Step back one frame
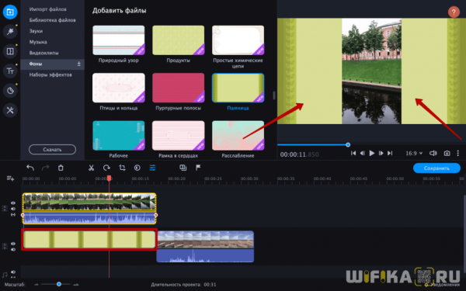466x291 pixels. pyautogui.click(x=362, y=153)
